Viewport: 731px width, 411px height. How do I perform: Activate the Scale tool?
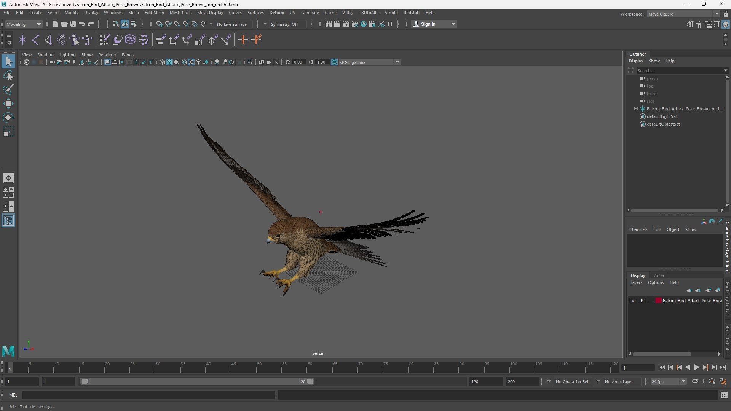pyautogui.click(x=8, y=132)
